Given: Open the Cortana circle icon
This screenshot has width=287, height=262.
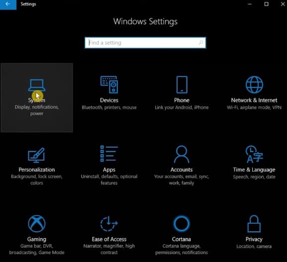Looking at the screenshot, I should [182, 224].
